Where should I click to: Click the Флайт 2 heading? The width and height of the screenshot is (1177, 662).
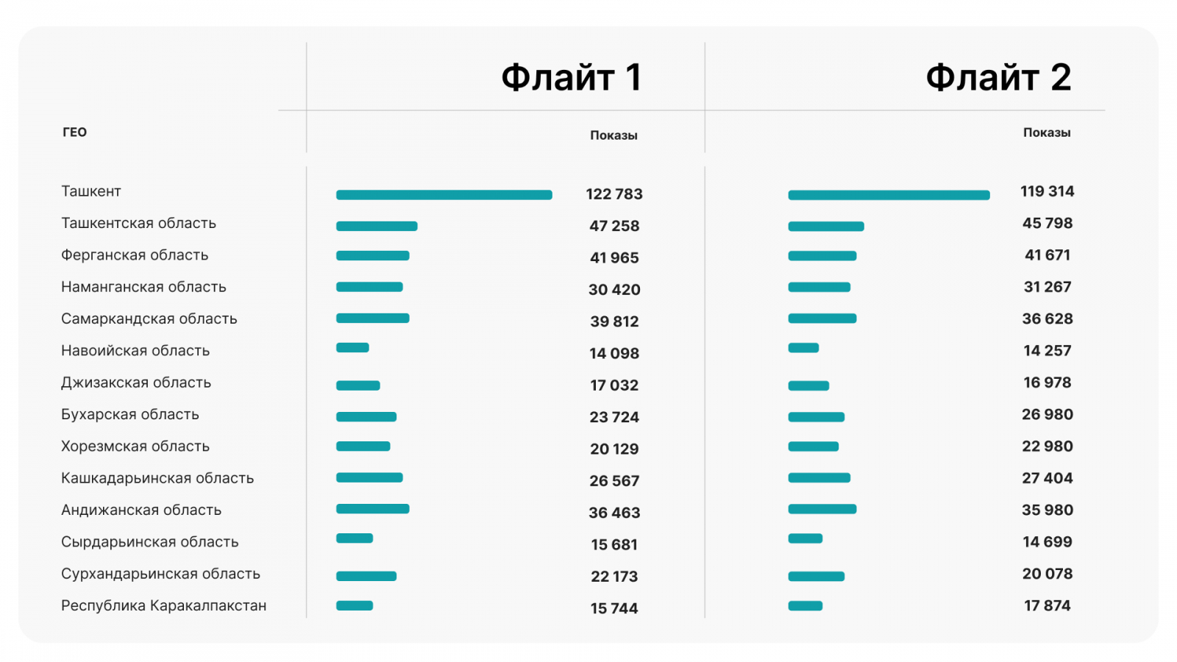tap(998, 78)
